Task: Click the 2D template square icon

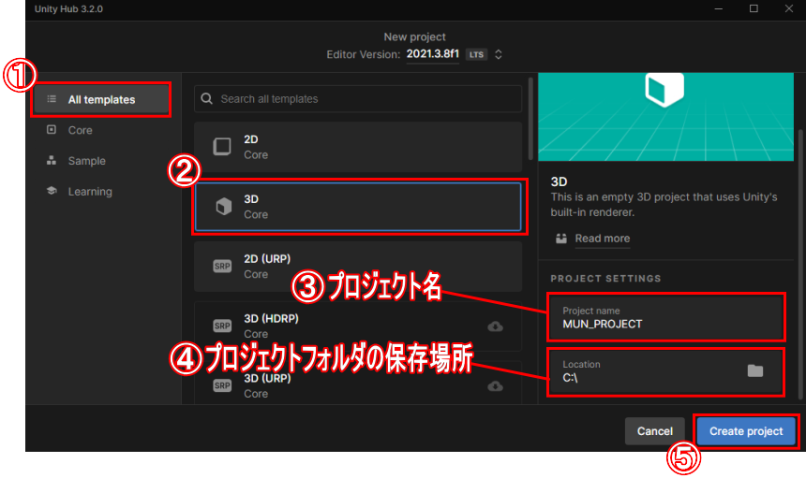Action: point(222,146)
